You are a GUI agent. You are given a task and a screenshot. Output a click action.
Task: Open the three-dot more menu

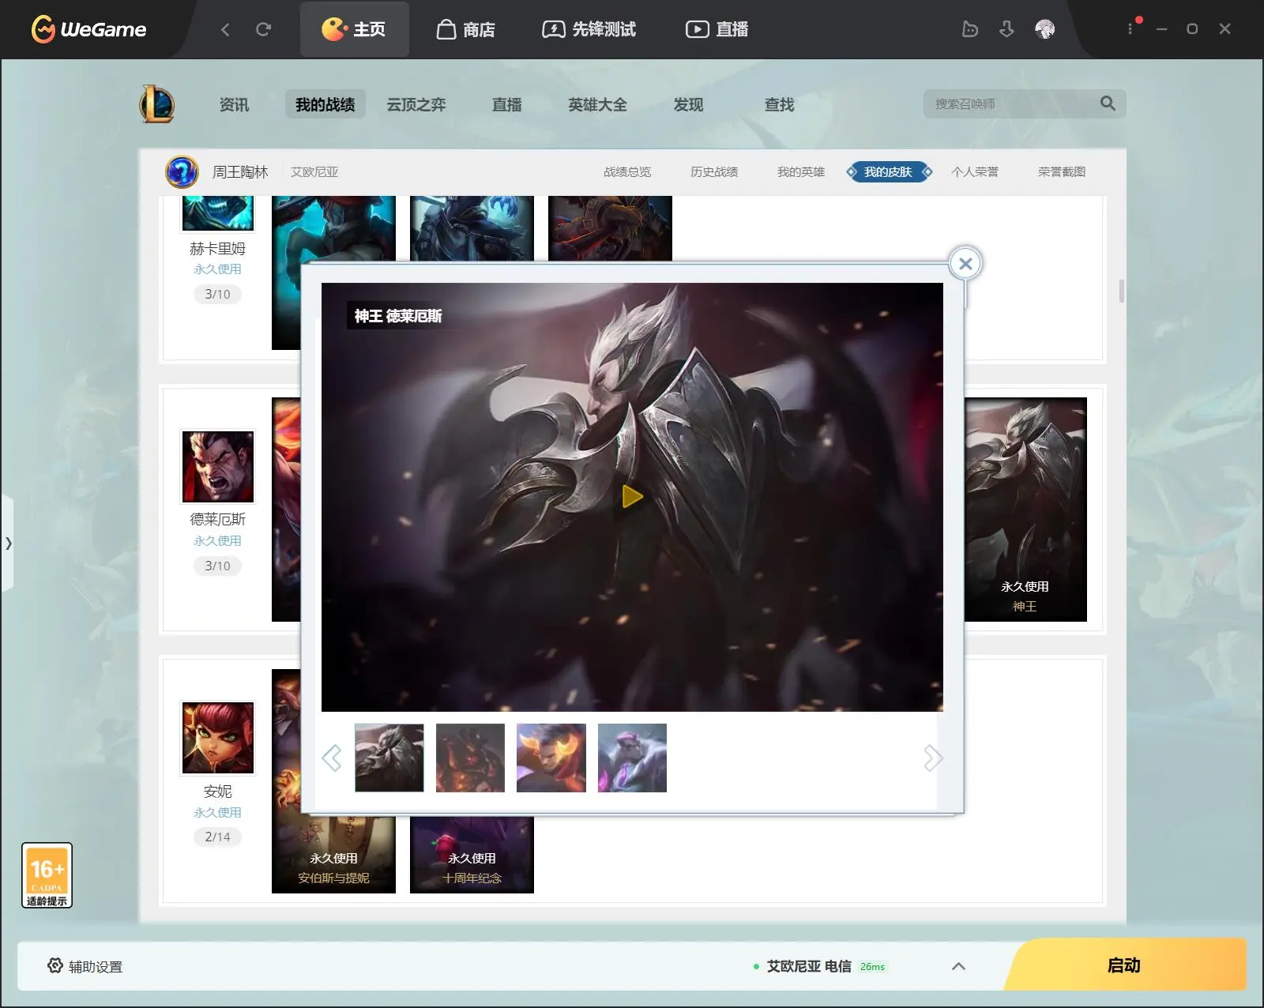[x=1130, y=29]
